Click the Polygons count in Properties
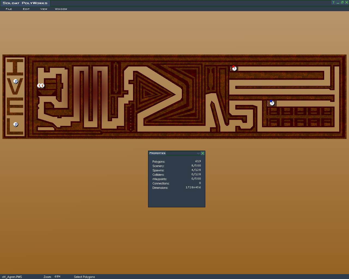Screen dimensions: 349x279 pos(198,161)
